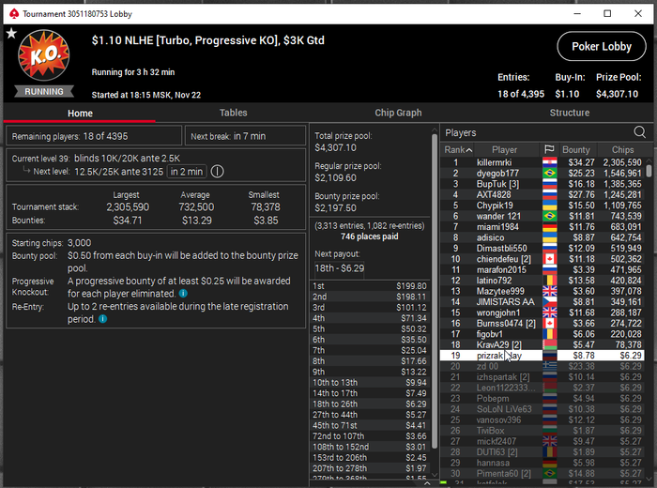Open the Chip Graph tab
Image resolution: width=657 pixels, height=488 pixels.
(398, 113)
